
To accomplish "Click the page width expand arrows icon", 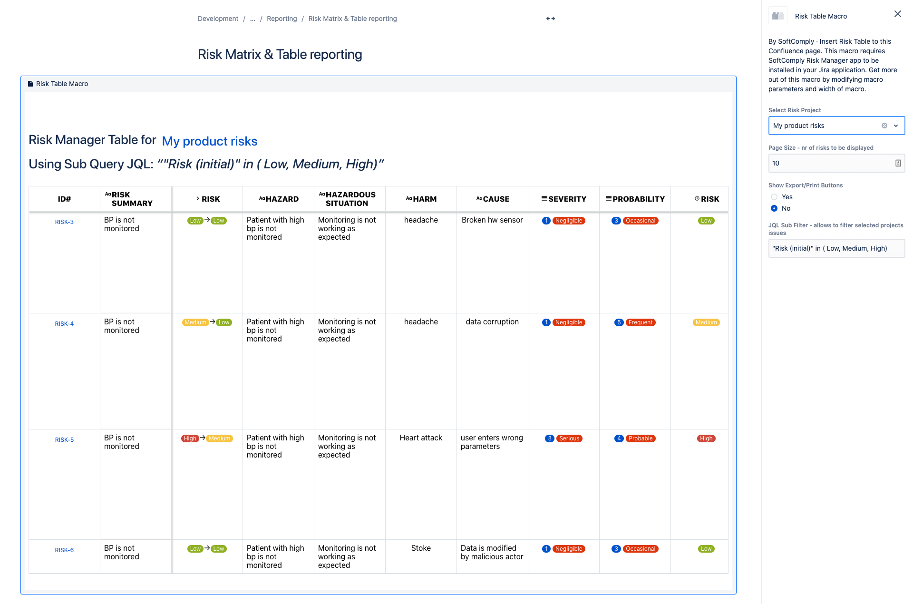I will 551,19.
